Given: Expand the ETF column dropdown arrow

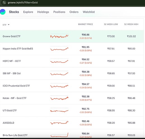Looking at the screenshot, I should pyautogui.click(x=9, y=25).
